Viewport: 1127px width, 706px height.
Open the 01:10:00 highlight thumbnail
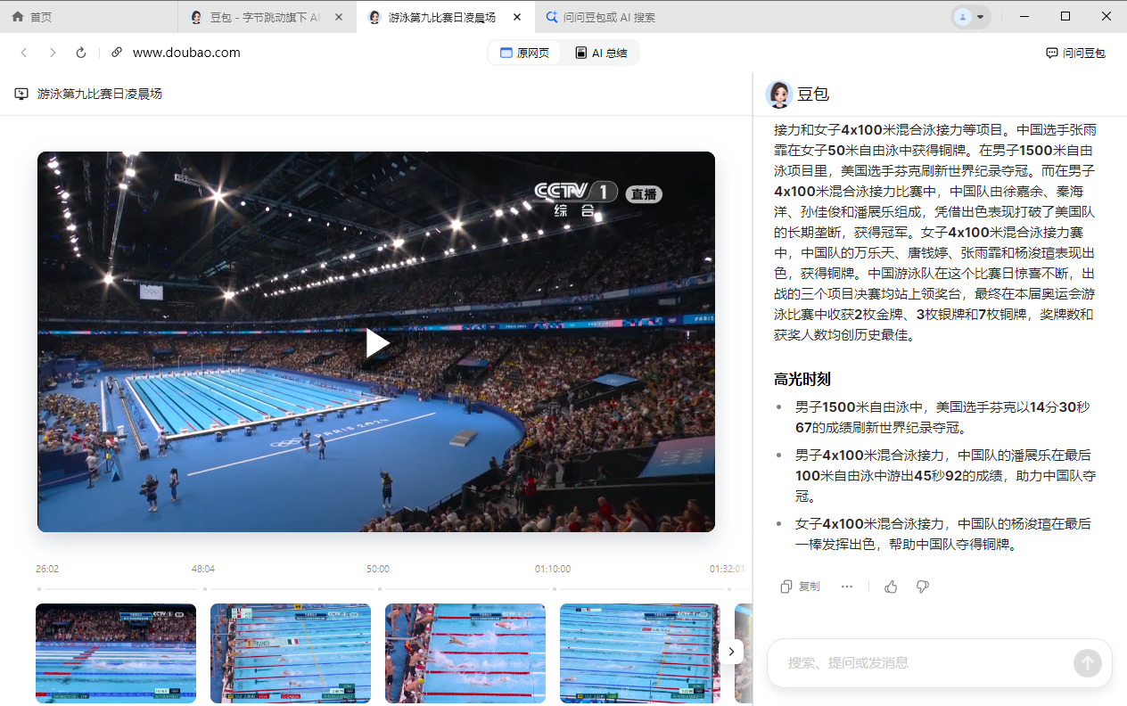640,653
